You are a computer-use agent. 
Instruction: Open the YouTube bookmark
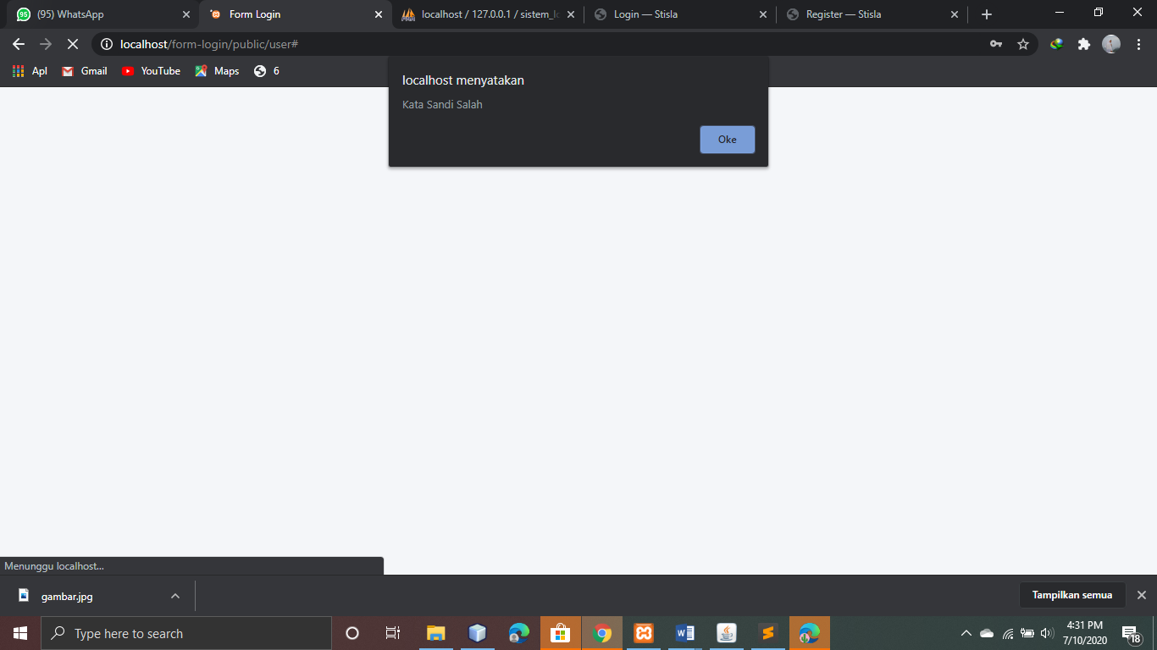point(151,71)
